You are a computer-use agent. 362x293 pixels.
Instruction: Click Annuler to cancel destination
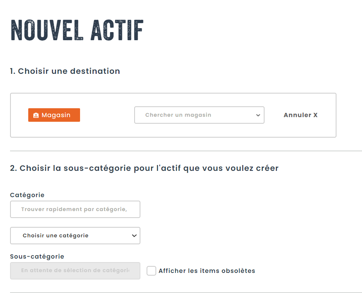tap(297, 115)
